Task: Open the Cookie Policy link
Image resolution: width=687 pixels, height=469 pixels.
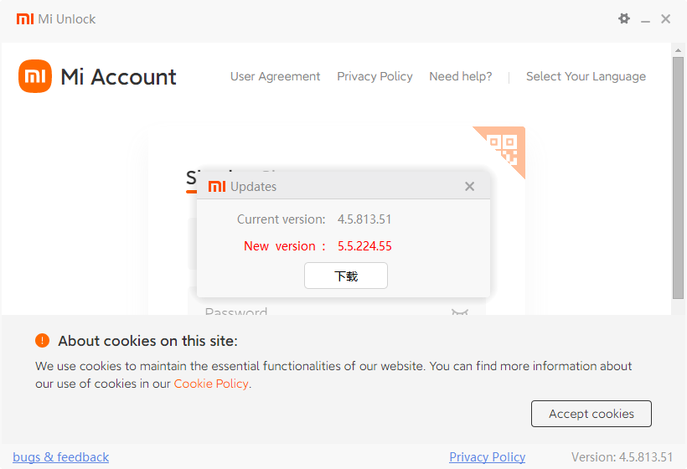Action: [x=211, y=384]
